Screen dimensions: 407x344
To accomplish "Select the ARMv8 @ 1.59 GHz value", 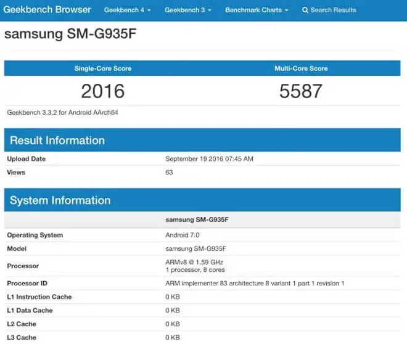I will click(194, 262).
